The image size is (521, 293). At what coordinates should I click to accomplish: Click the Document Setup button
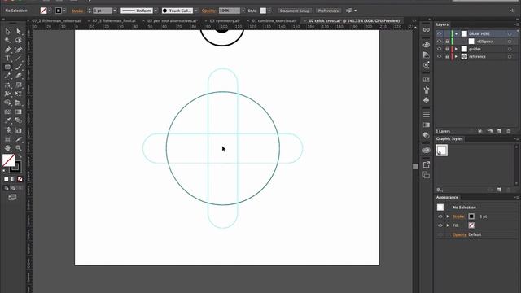click(295, 11)
